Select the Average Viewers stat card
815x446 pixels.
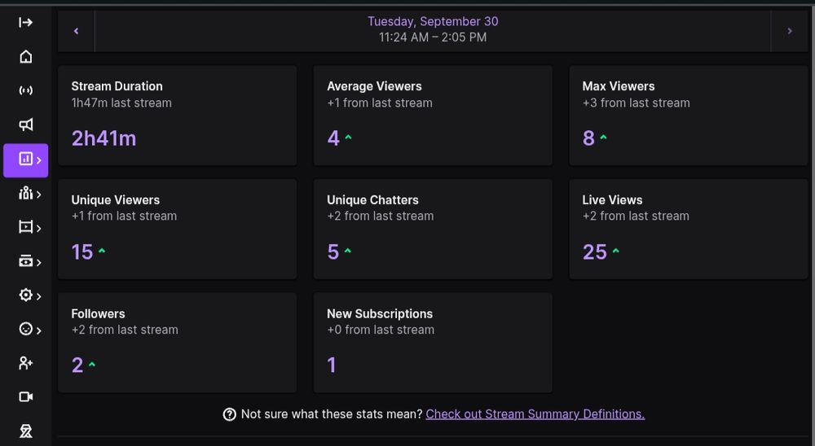tap(433, 116)
